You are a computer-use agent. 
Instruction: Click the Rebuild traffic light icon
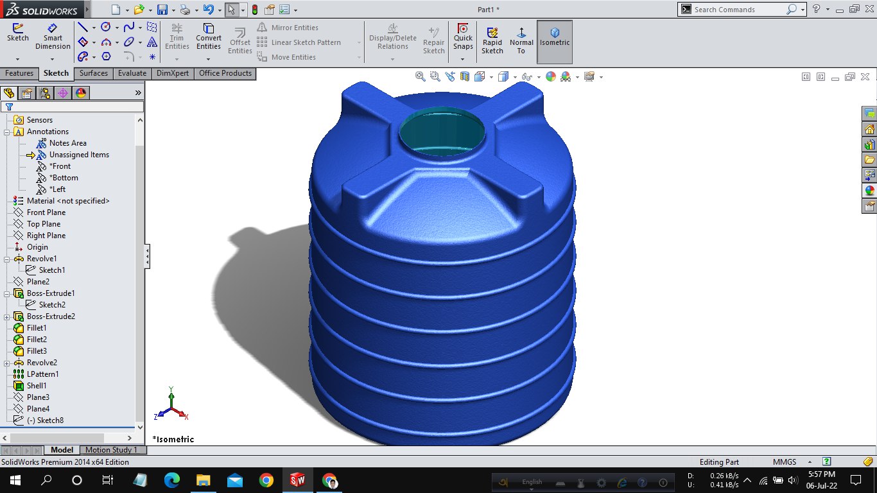tap(255, 10)
